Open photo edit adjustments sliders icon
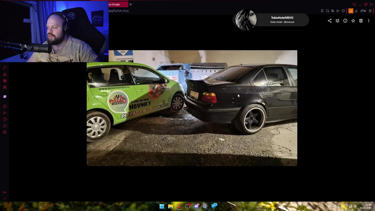This screenshot has height=211, width=375. pos(337,21)
